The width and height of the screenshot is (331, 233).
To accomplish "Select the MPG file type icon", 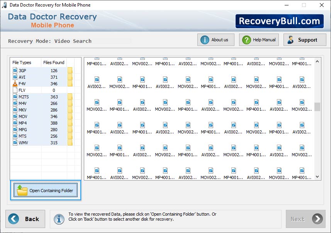I will coord(15,129).
